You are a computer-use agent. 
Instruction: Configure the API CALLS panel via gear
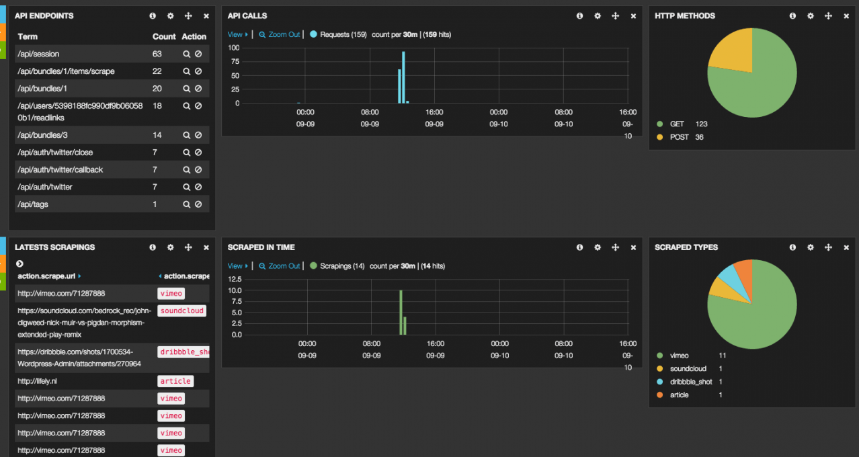(x=598, y=15)
